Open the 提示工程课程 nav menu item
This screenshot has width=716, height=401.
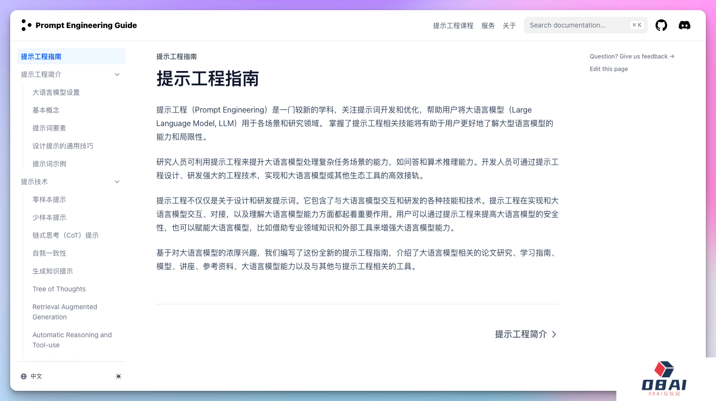pyautogui.click(x=453, y=26)
